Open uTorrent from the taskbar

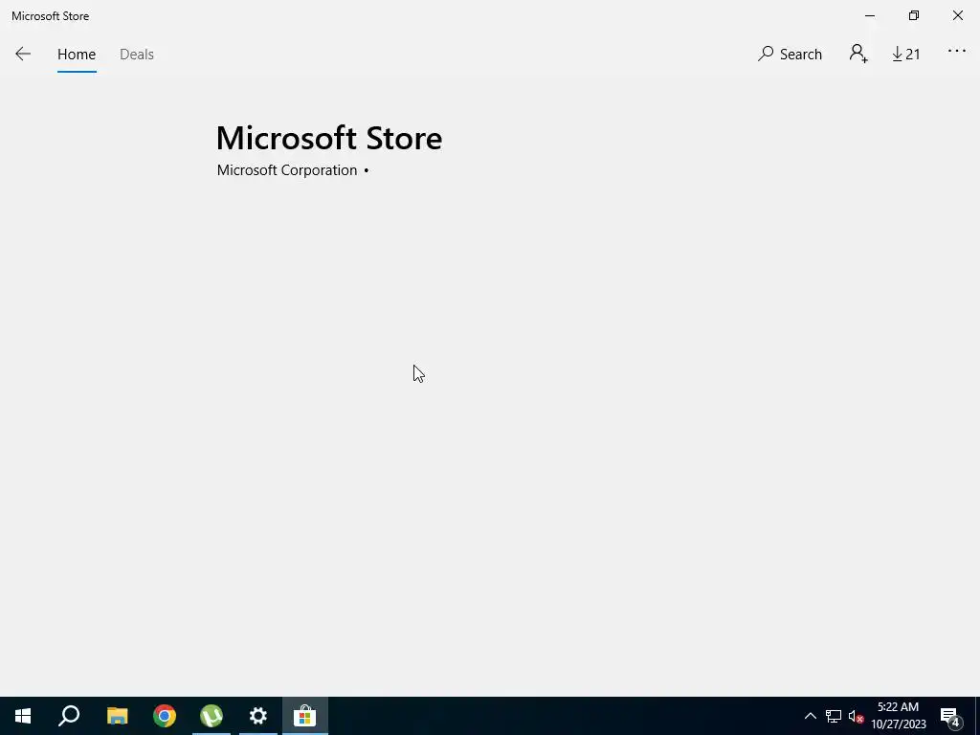[212, 716]
